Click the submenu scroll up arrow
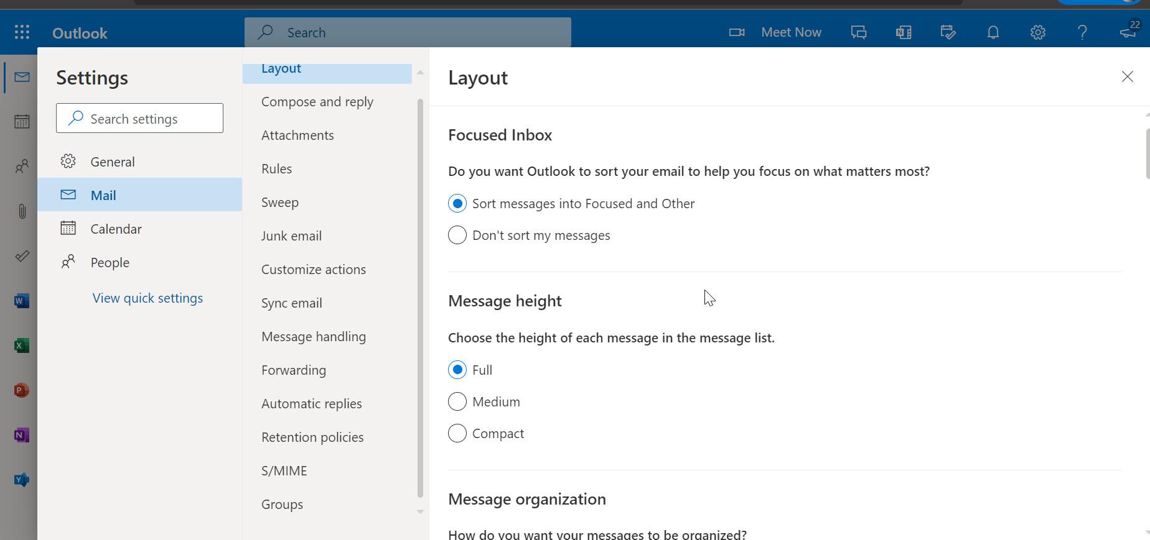The width and height of the screenshot is (1150, 540). click(420, 73)
